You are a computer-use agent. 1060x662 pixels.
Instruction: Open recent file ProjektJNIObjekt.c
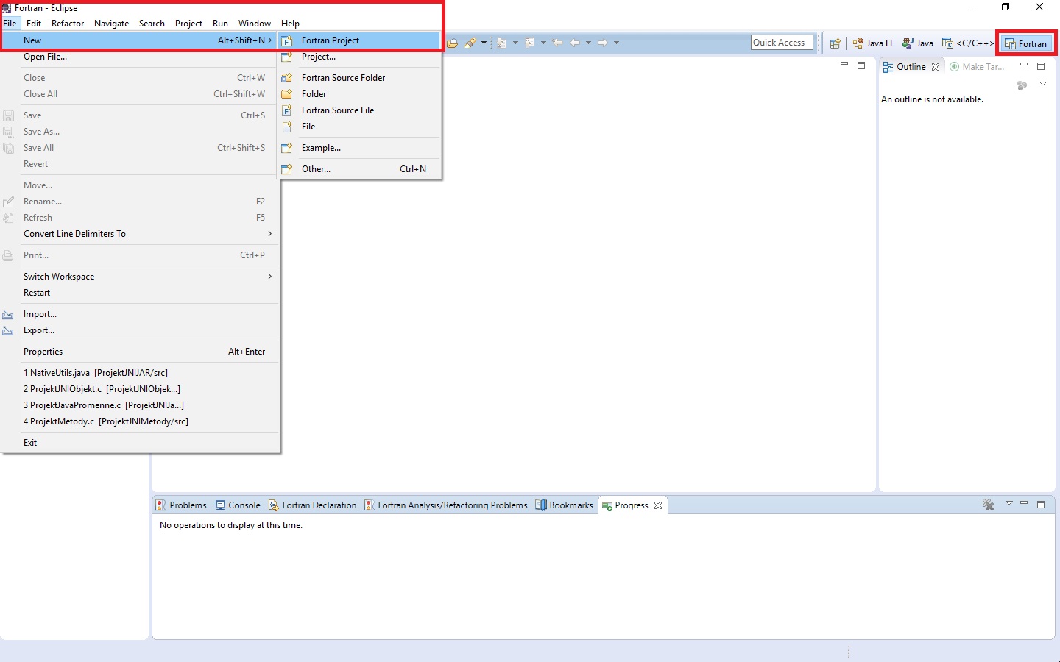tap(140, 389)
